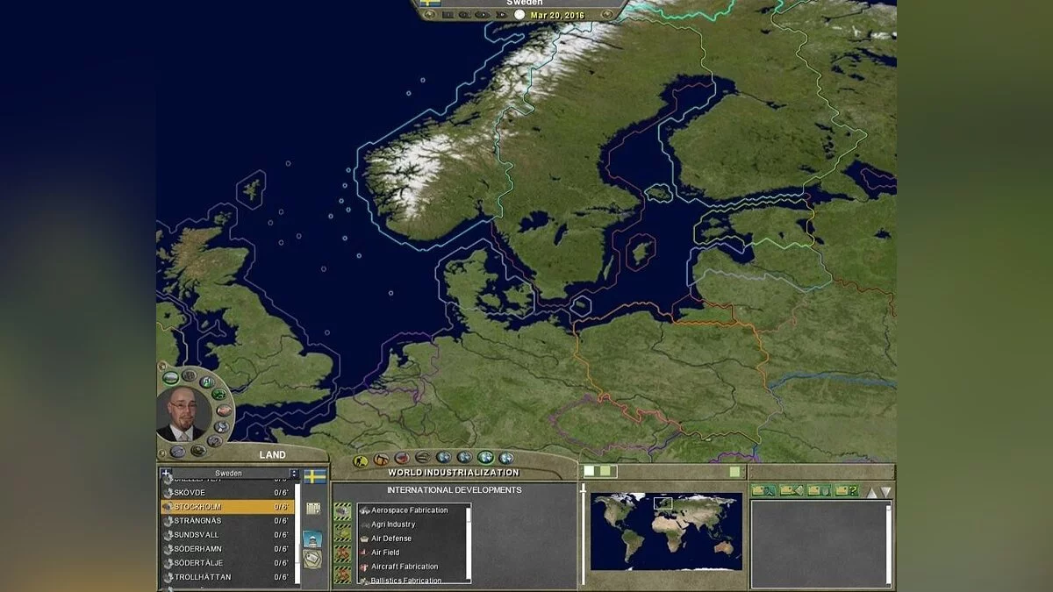Click the first hazard-striped construction icon

tap(342, 511)
